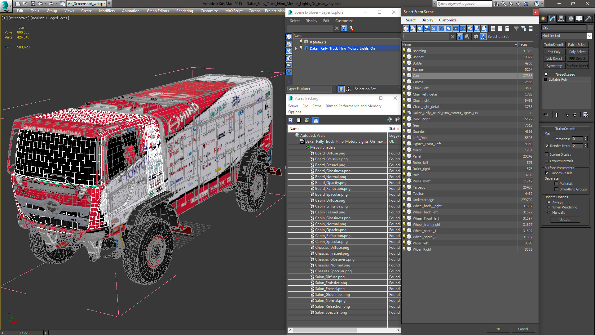Screen dimensions: 595x335
Task: Click Sort by Hierarchy icon in Select From Scene
Action: (483, 37)
